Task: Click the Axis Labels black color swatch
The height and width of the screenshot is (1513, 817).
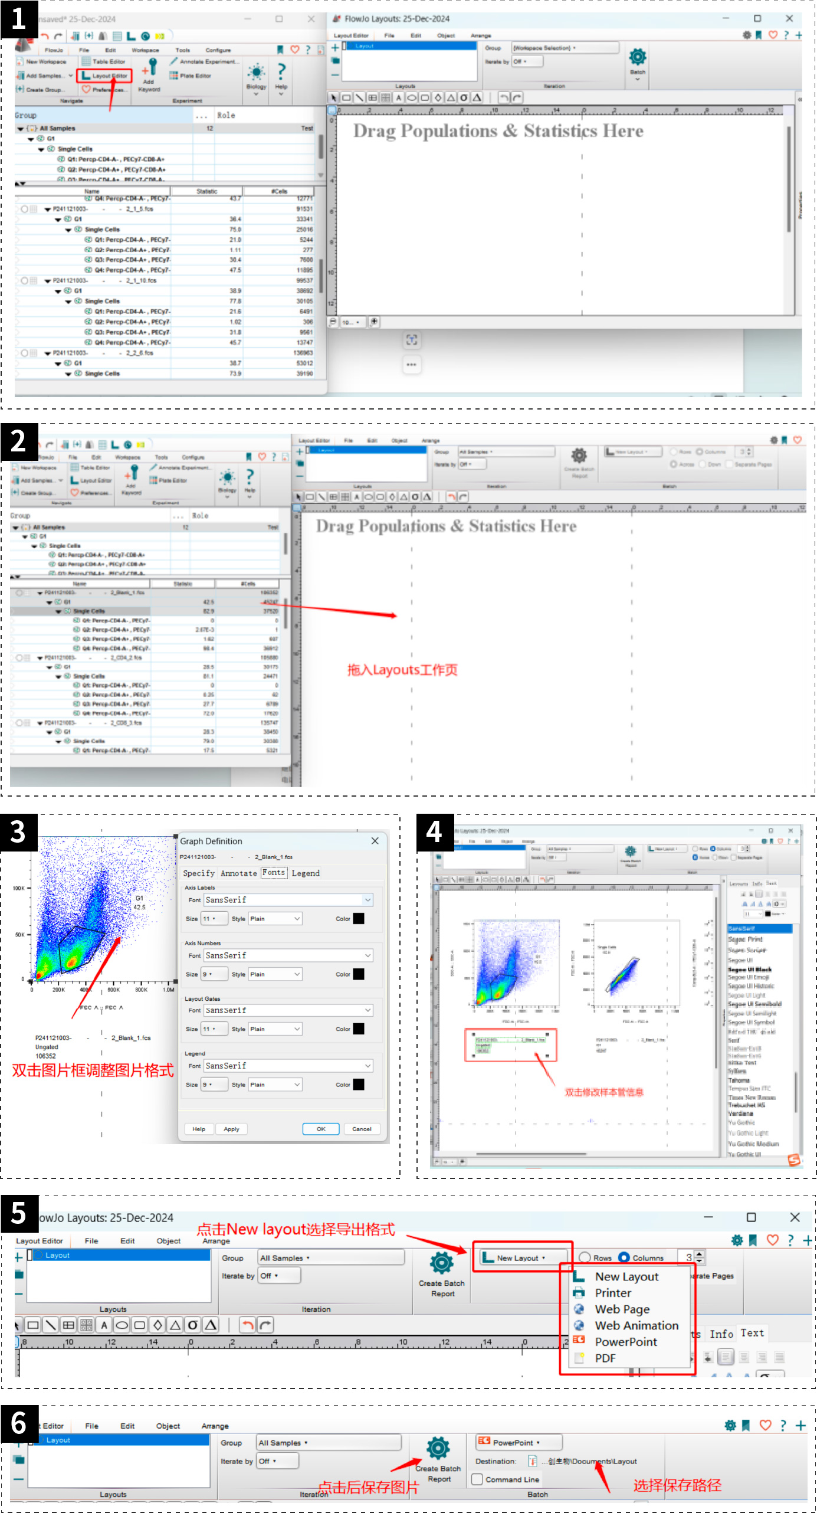Action: click(358, 919)
